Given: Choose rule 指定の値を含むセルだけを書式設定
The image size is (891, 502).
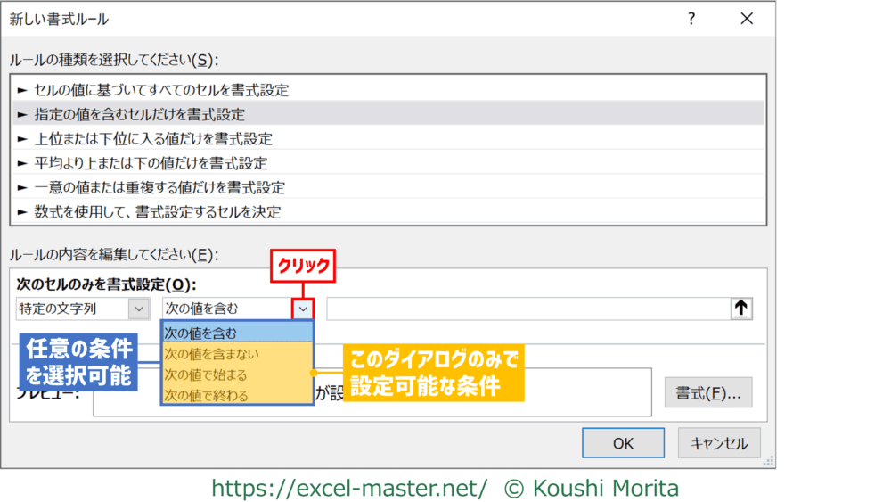Looking at the screenshot, I should (139, 114).
